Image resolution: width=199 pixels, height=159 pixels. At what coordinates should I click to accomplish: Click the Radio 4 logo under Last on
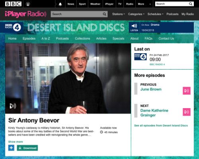(x=140, y=57)
